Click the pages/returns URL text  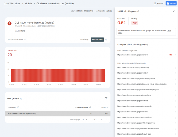pos(133,112)
